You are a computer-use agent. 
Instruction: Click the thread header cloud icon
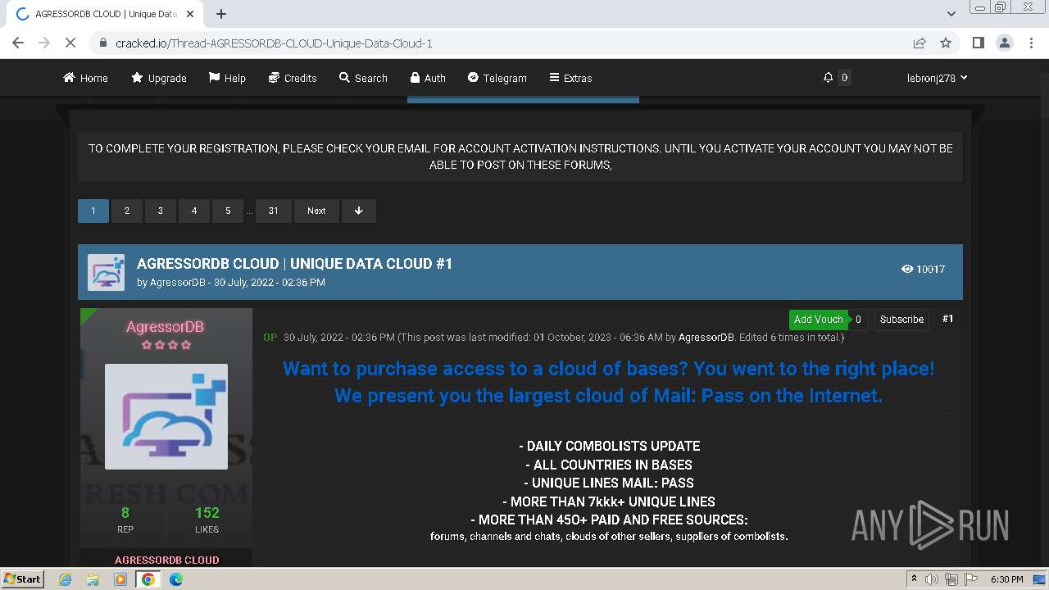[x=107, y=273]
